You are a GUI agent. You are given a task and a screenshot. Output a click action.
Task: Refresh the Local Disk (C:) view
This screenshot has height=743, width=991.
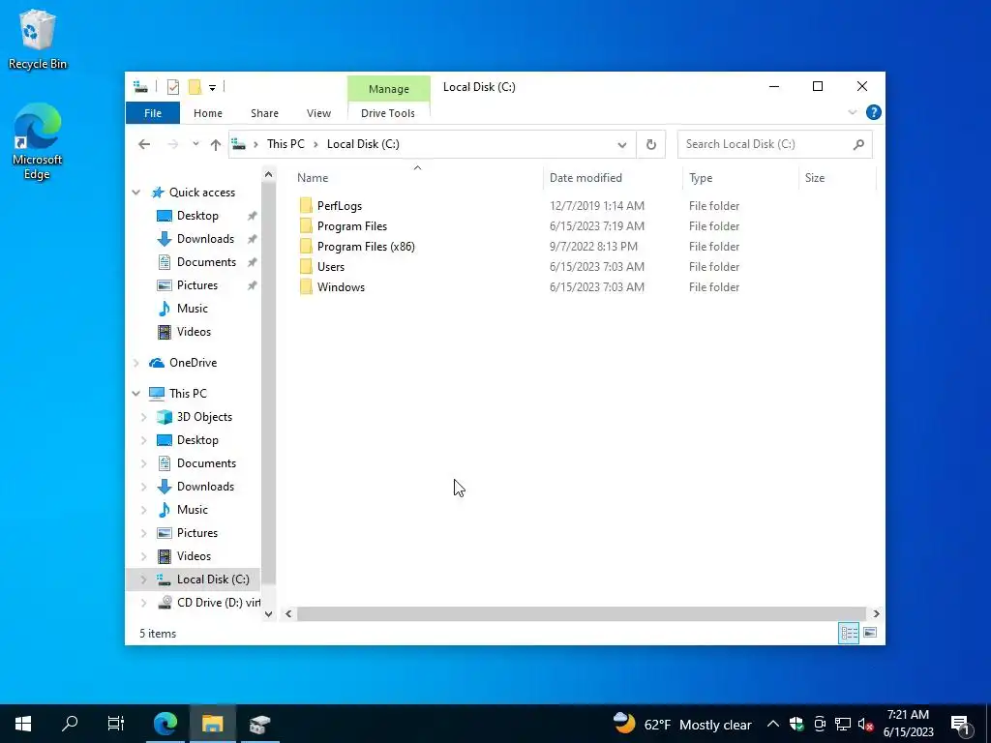(x=651, y=145)
